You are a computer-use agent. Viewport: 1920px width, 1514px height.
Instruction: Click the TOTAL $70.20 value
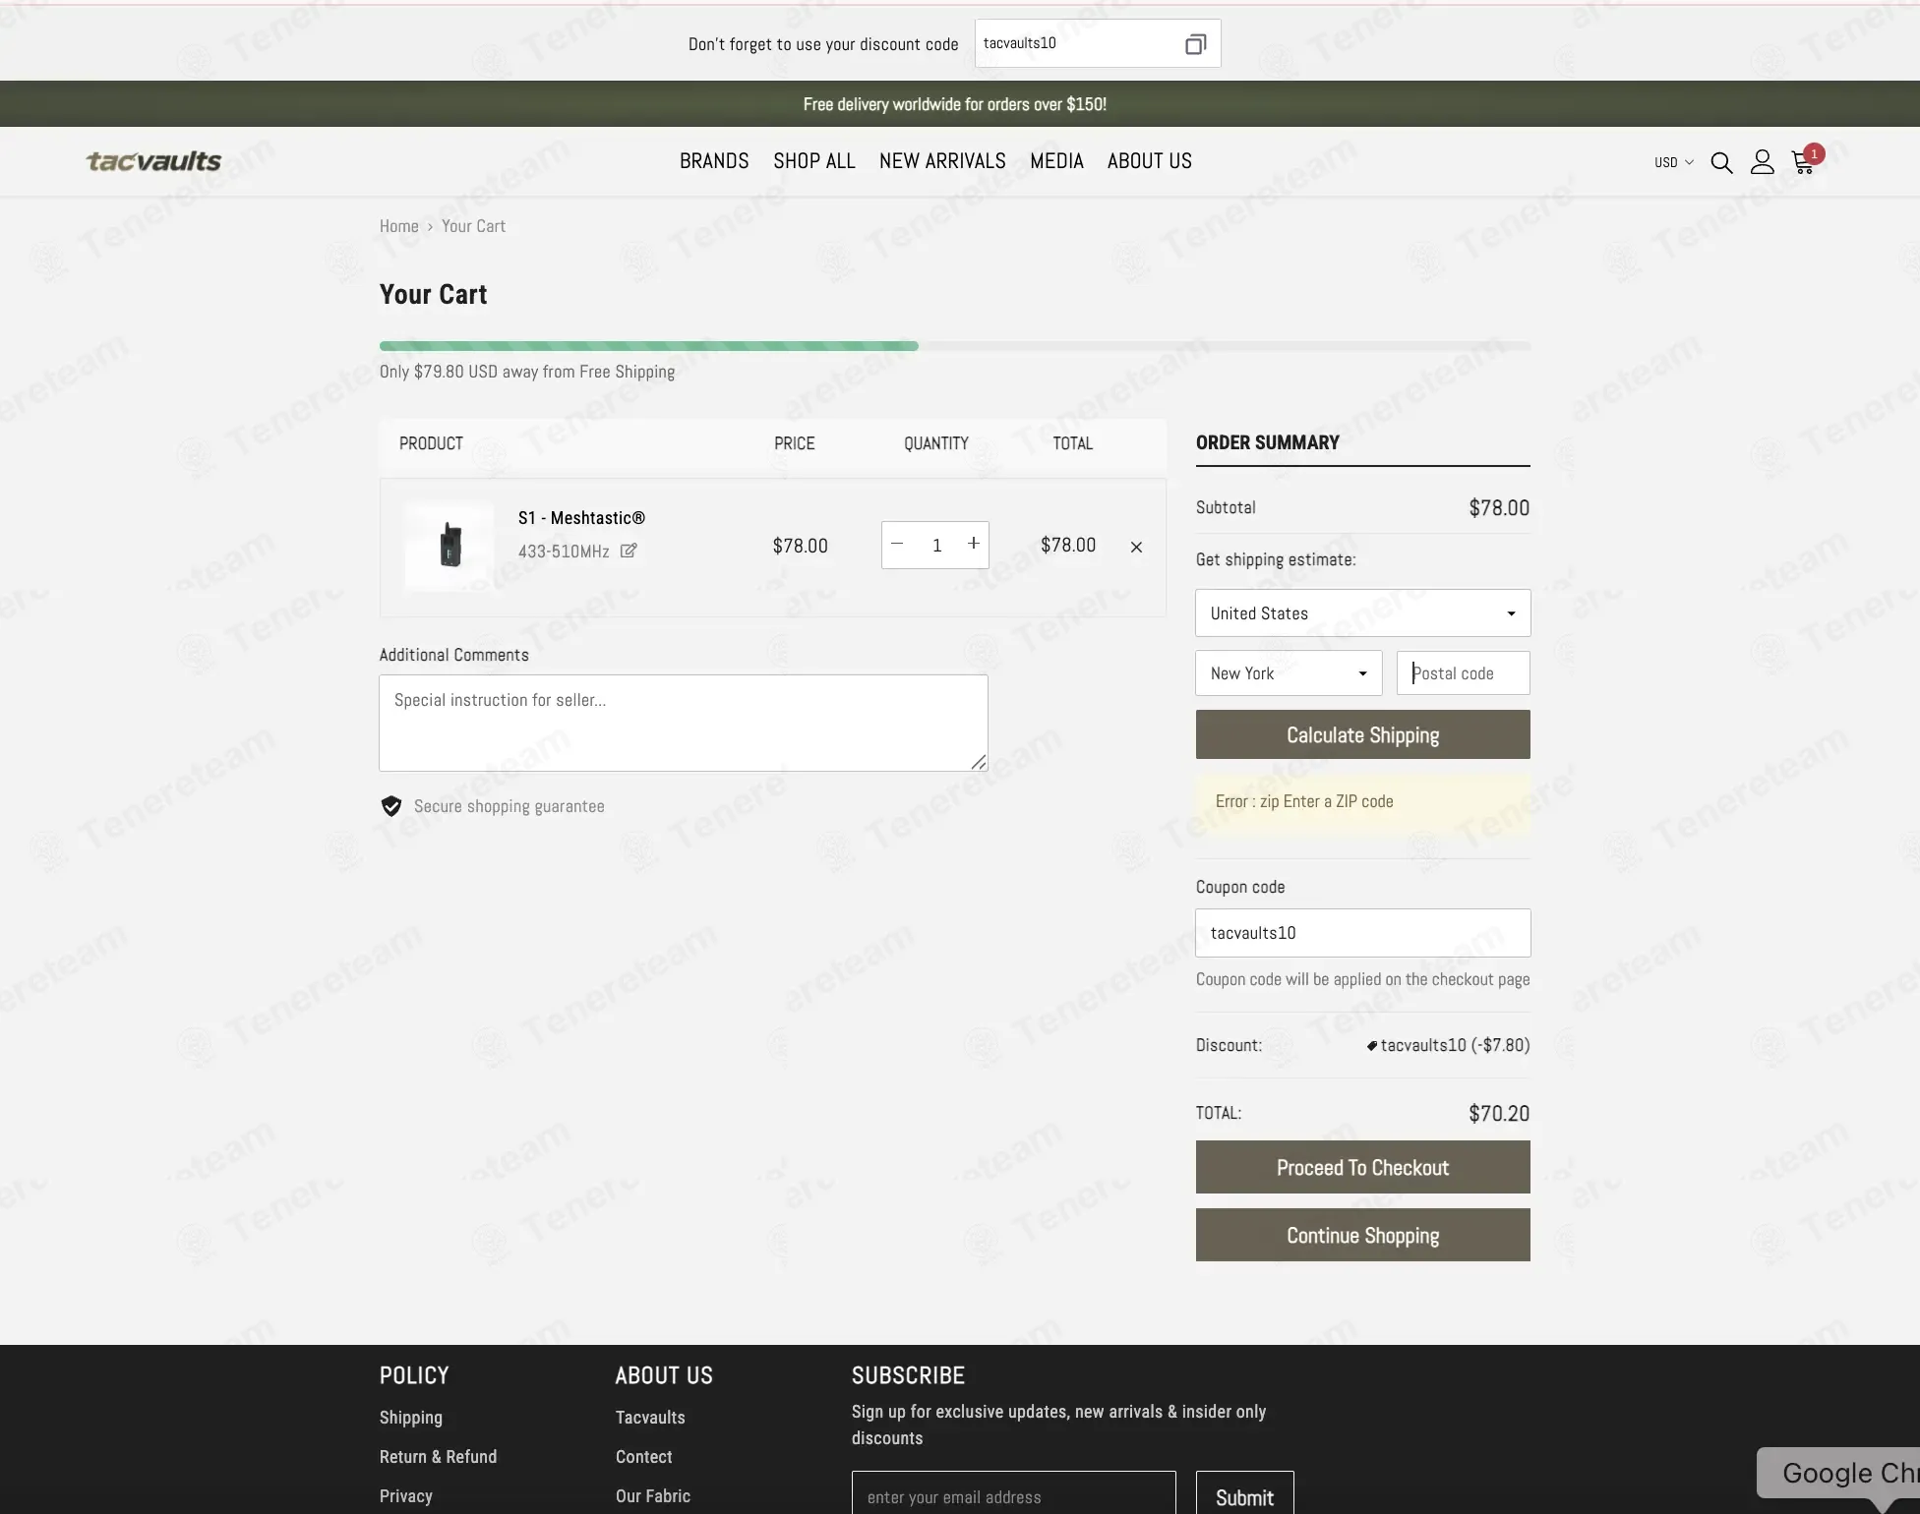[x=1498, y=1114]
